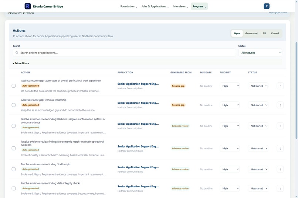Click 'No deadline' in data-integrity checks row

pos(206,188)
